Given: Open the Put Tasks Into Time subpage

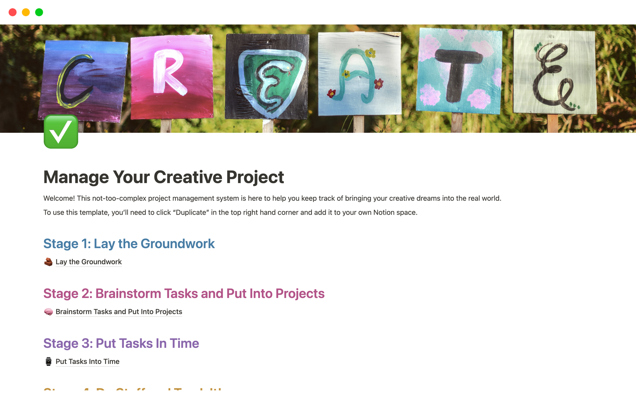Looking at the screenshot, I should (87, 361).
